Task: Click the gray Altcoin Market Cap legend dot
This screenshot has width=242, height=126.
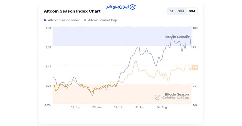Action: pyautogui.click(x=85, y=20)
